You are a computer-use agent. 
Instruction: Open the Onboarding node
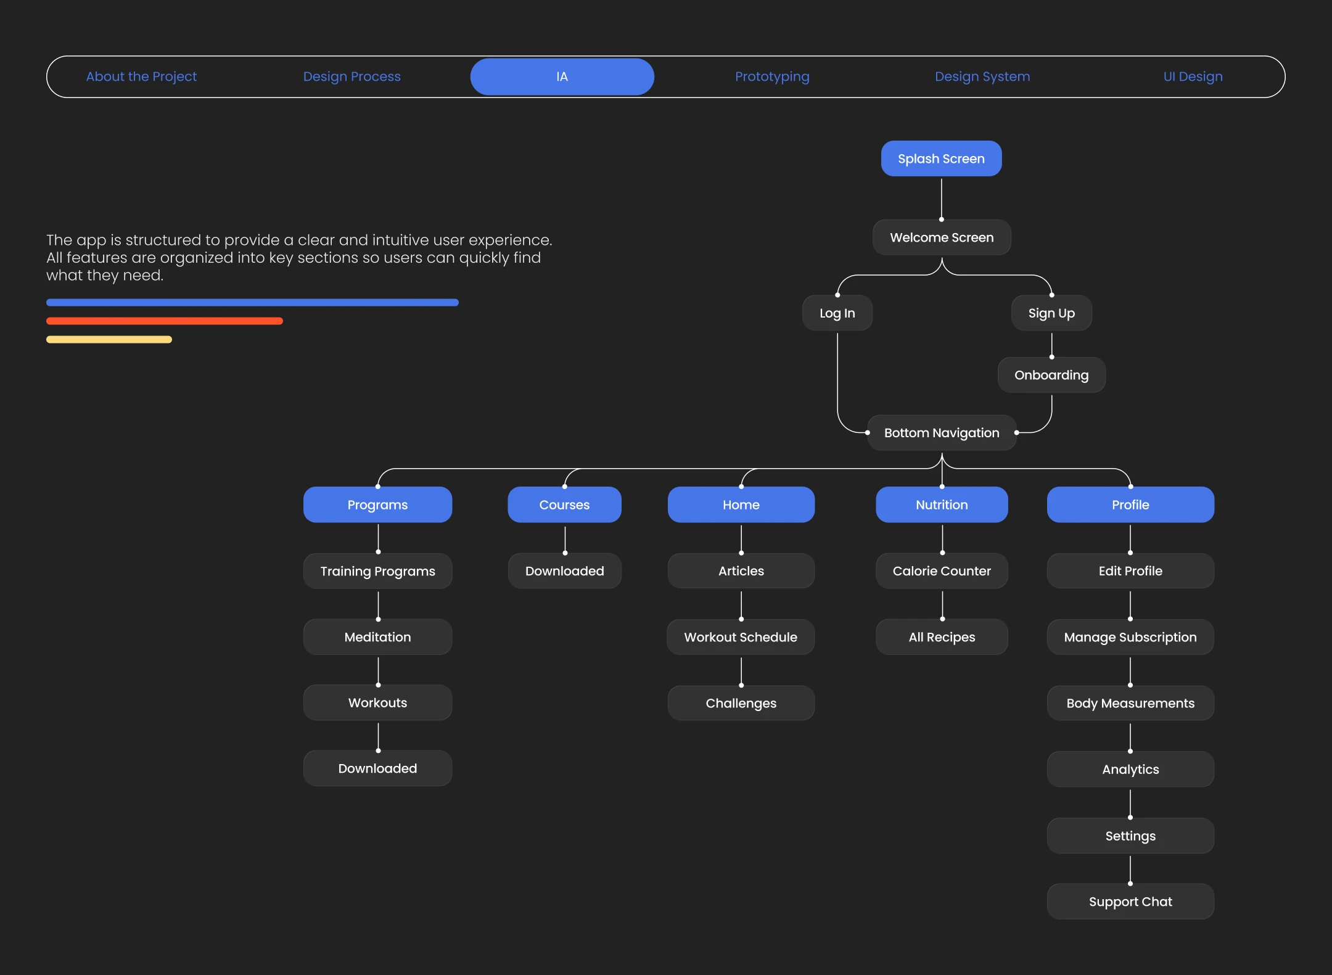click(x=1051, y=375)
